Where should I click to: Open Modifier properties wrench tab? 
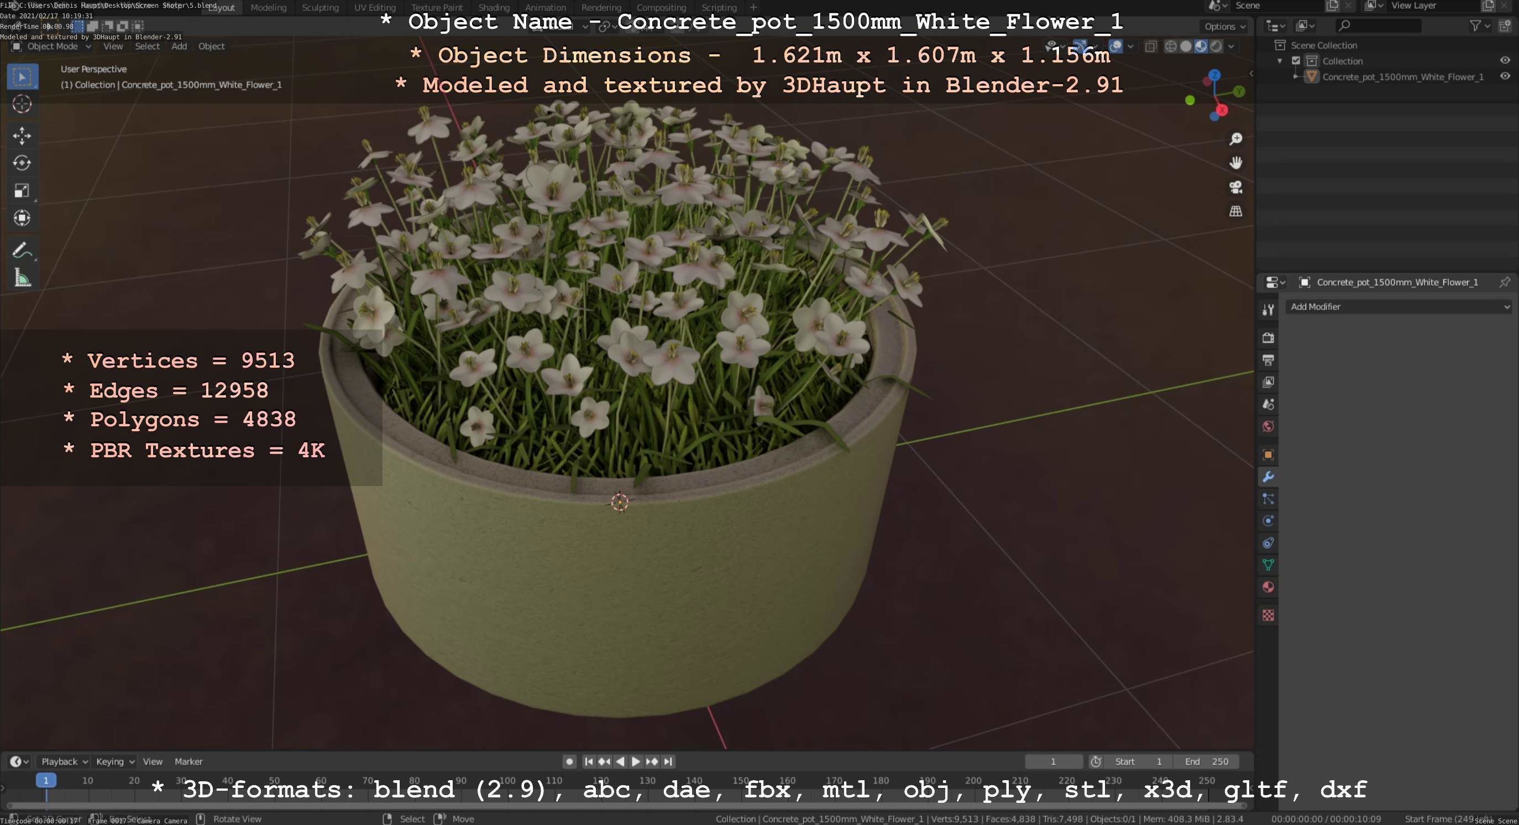coord(1268,477)
